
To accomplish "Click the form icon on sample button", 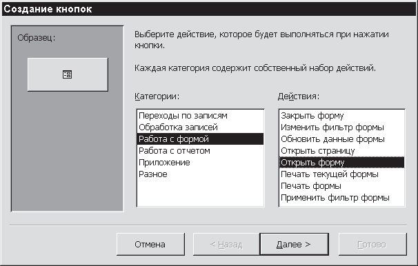I will point(67,74).
